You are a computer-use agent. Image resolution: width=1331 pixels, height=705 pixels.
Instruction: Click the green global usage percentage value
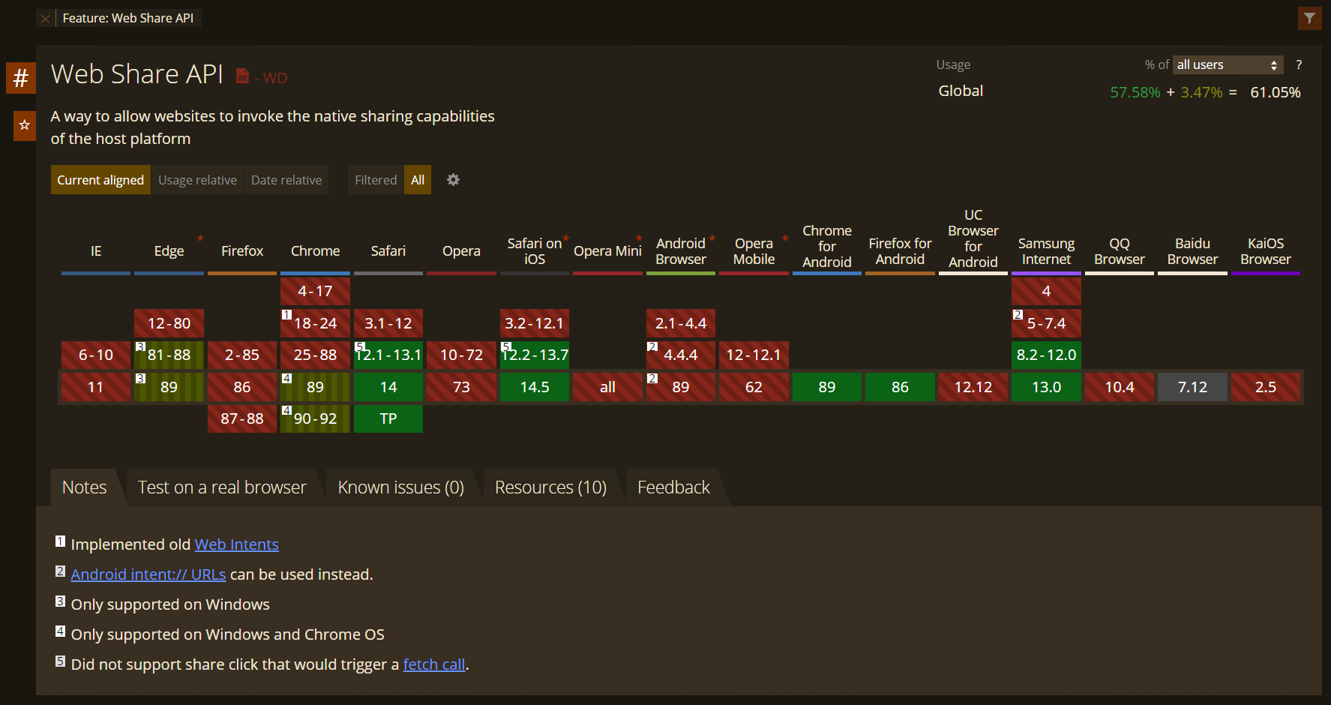1135,92
